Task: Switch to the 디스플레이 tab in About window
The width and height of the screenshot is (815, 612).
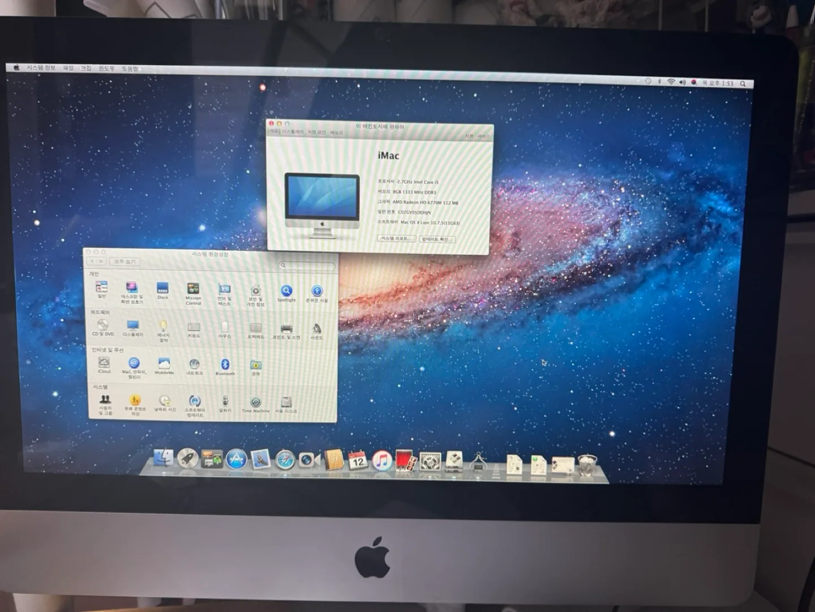Action: coord(293,131)
